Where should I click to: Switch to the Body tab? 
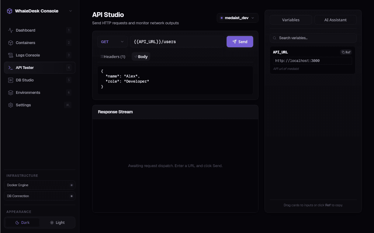[141, 57]
